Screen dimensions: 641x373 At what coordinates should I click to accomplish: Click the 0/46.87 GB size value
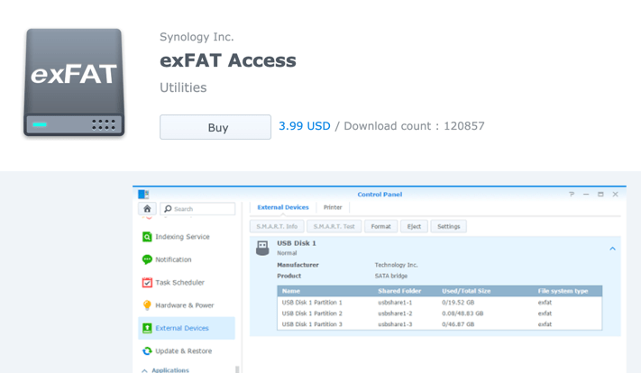coord(458,324)
